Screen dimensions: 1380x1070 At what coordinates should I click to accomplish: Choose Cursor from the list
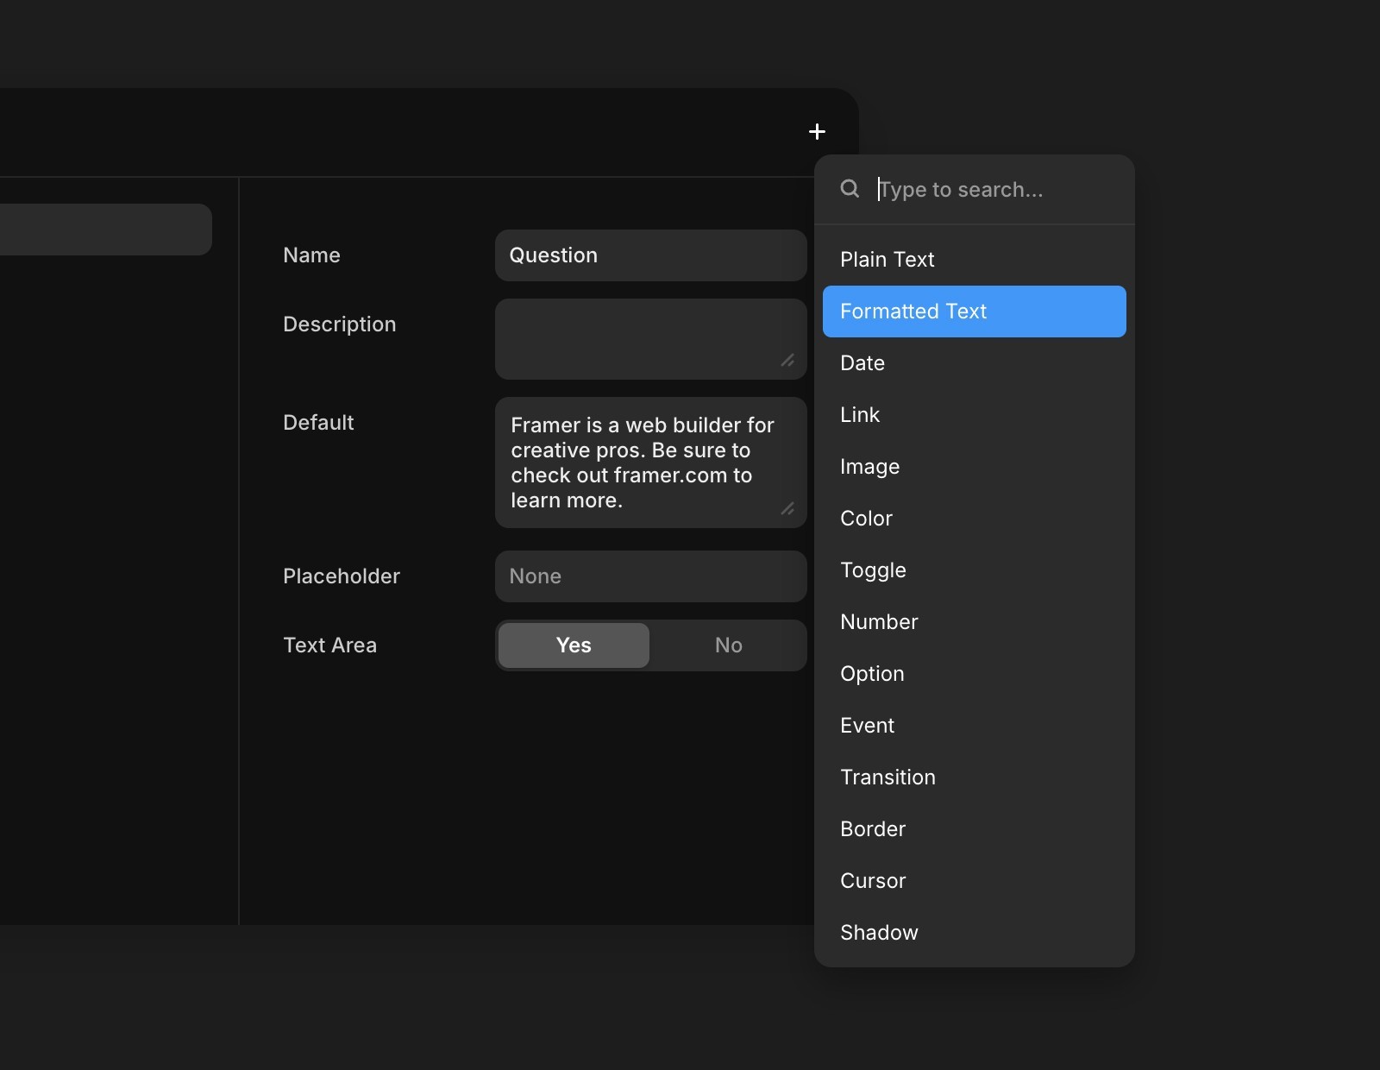[975, 881]
